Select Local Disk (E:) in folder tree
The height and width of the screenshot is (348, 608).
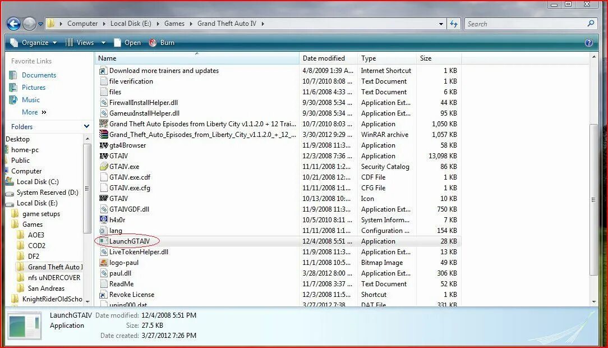point(37,203)
